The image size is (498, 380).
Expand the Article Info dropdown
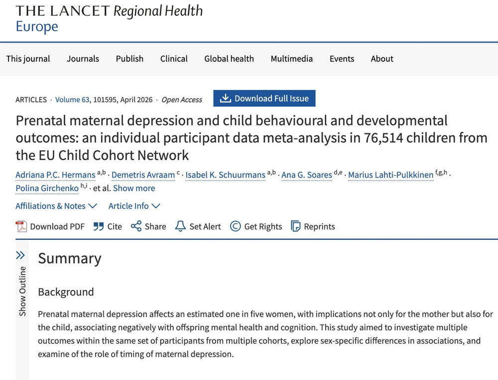[x=134, y=206]
